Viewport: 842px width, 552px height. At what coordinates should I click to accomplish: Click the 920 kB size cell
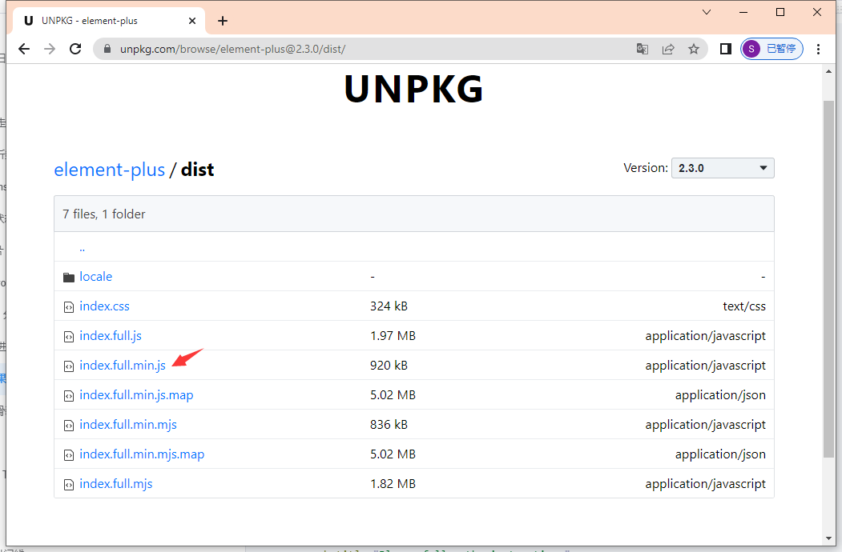pyautogui.click(x=389, y=365)
